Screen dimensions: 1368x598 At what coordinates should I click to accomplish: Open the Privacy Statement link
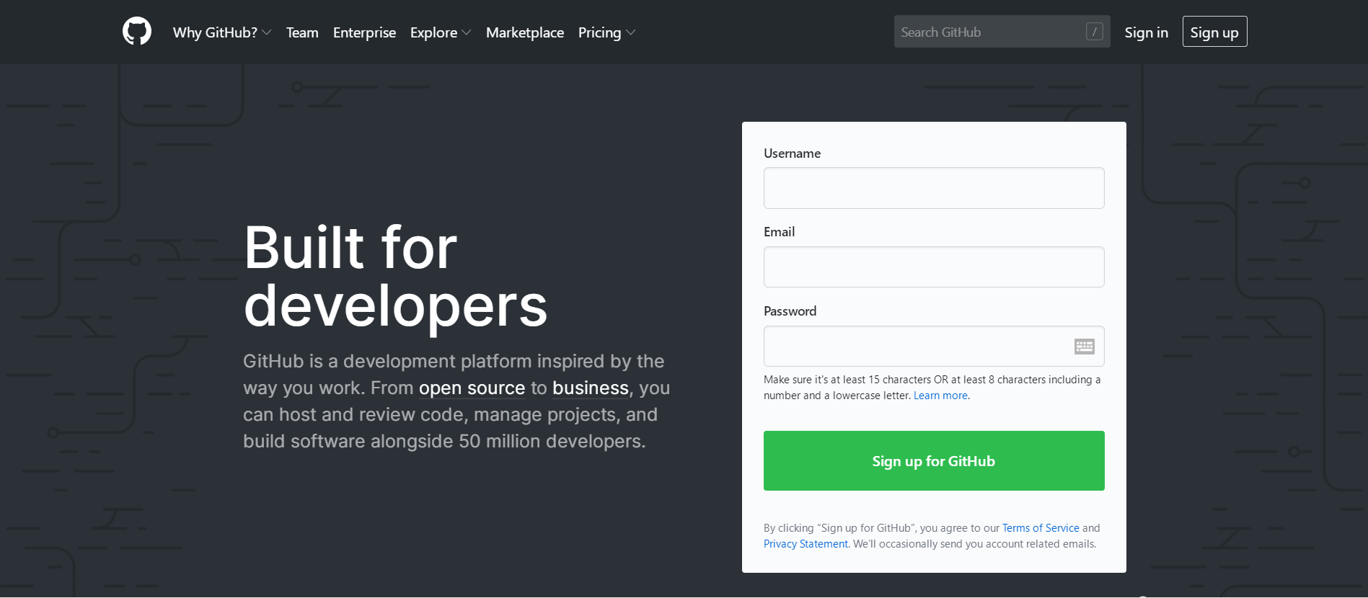(x=806, y=544)
